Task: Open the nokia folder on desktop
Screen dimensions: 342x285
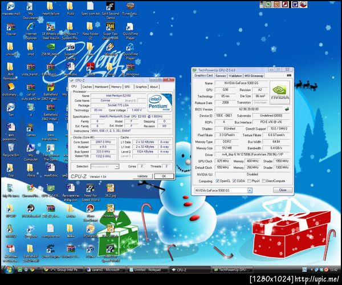Action: pos(31,170)
